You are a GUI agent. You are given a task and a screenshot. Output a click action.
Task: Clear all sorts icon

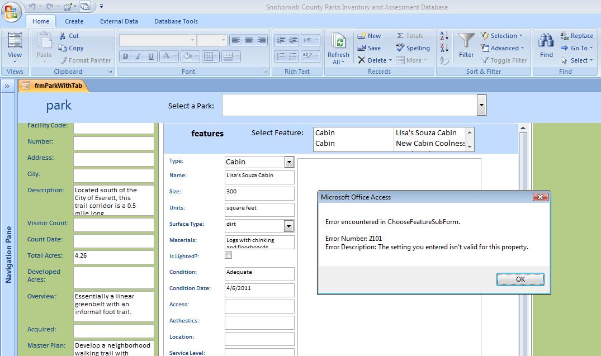[444, 60]
